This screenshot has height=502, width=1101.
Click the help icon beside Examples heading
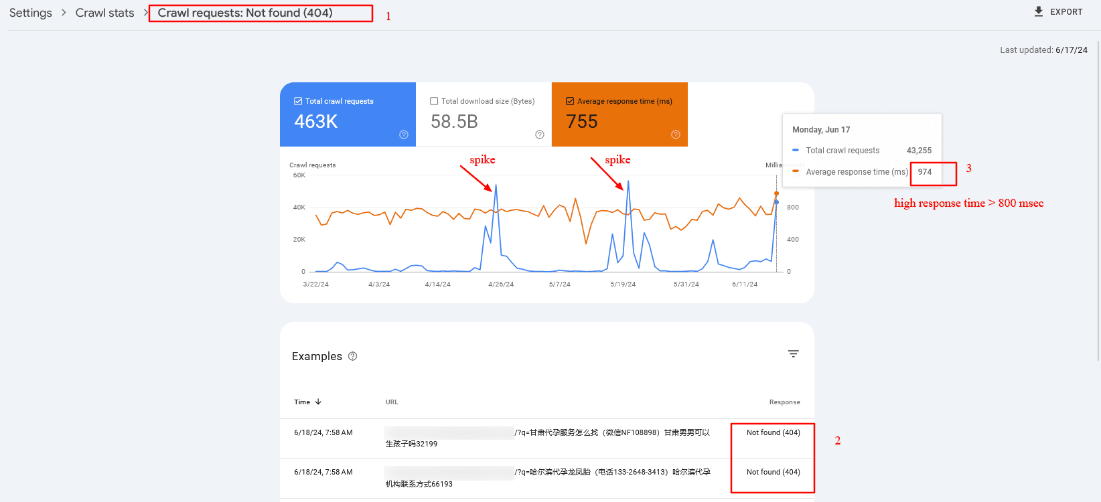coord(353,356)
